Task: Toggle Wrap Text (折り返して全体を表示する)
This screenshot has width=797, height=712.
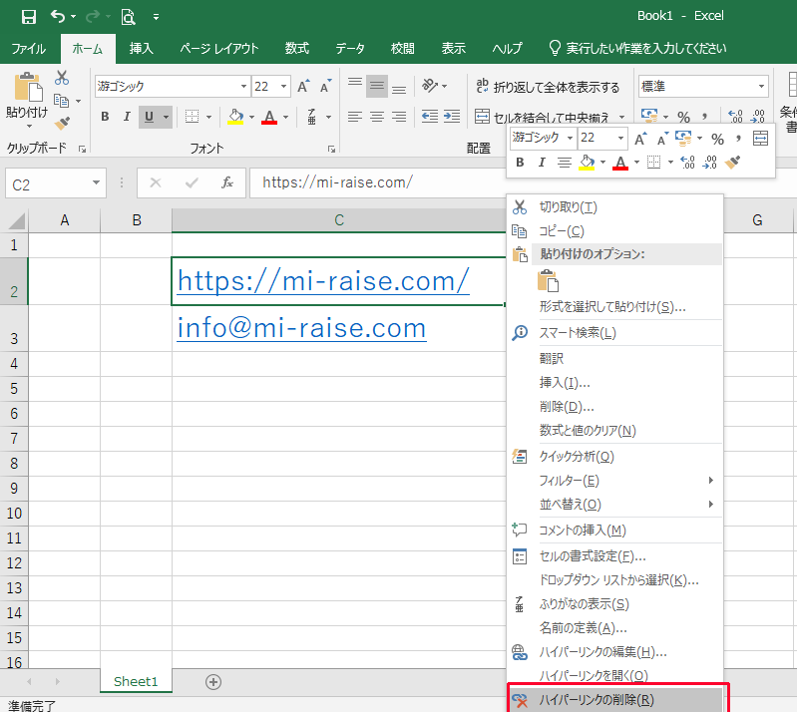Action: pos(548,87)
